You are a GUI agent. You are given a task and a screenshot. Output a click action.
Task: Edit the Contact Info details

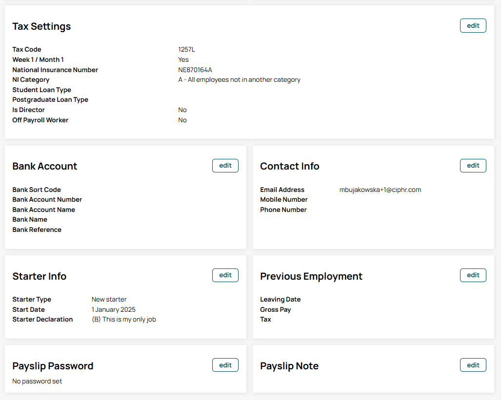click(473, 166)
